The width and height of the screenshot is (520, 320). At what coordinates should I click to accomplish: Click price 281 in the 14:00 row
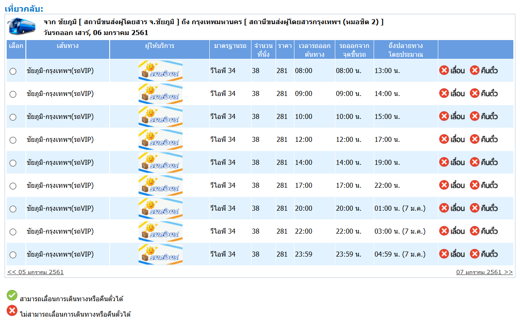(282, 162)
